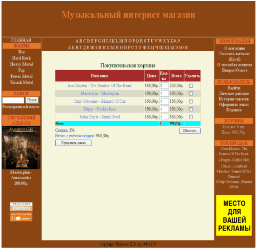Click the Поиск search button
Image resolution: width=257 pixels, height=249 pixels.
[32, 100]
